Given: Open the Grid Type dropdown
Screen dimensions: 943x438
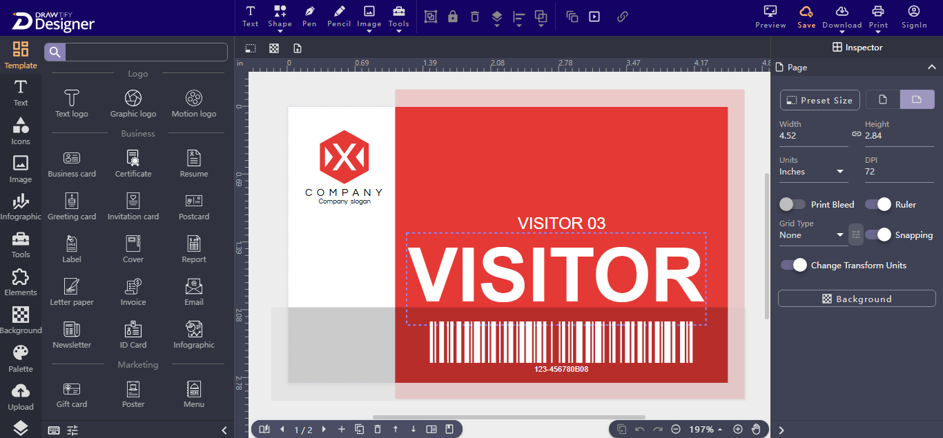Looking at the screenshot, I should pyautogui.click(x=813, y=235).
